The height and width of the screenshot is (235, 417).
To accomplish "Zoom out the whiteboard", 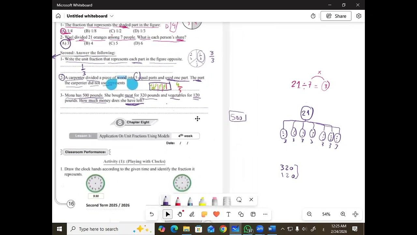I will tap(309, 214).
